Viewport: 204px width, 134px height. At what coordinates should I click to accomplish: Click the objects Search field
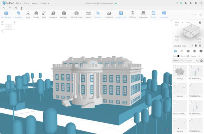click(x=191, y=61)
